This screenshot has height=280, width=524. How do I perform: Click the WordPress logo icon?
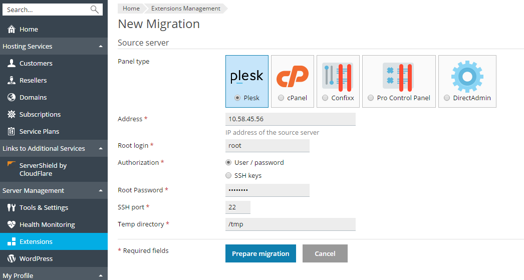click(12, 259)
